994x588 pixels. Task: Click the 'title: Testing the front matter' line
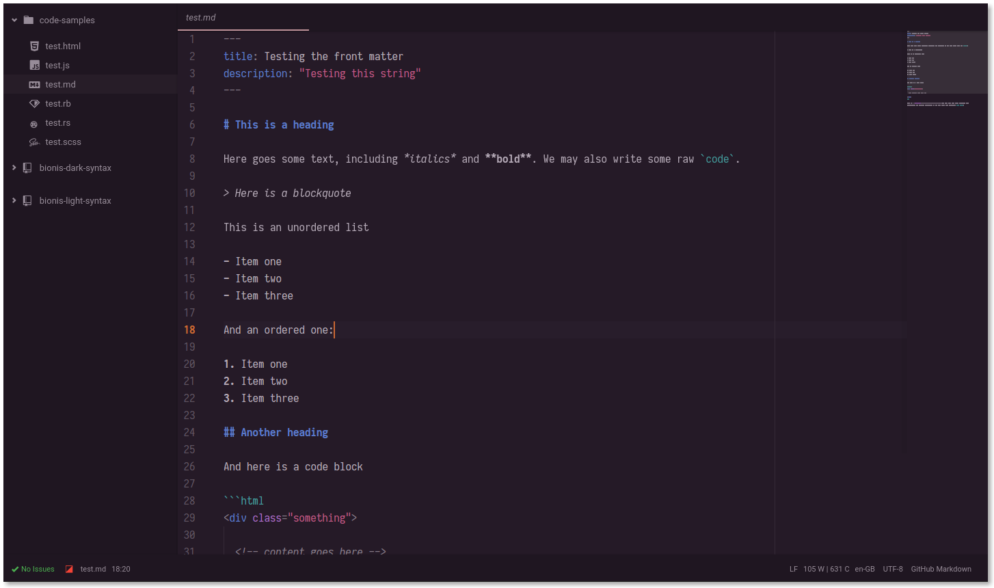pyautogui.click(x=313, y=56)
